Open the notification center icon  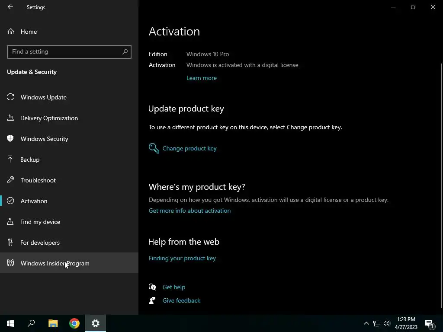click(x=429, y=323)
